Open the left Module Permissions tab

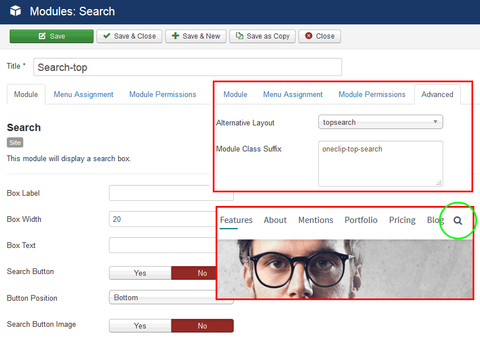coord(162,95)
